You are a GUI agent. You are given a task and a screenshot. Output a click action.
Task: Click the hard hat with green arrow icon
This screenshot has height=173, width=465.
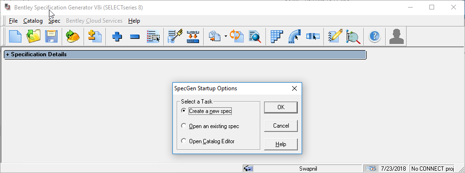point(73,36)
